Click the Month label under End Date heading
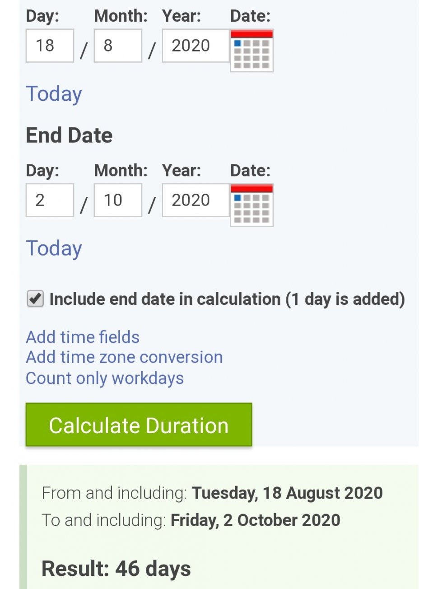 click(121, 171)
